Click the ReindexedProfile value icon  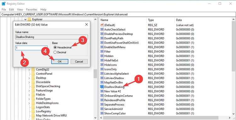tap(102, 100)
